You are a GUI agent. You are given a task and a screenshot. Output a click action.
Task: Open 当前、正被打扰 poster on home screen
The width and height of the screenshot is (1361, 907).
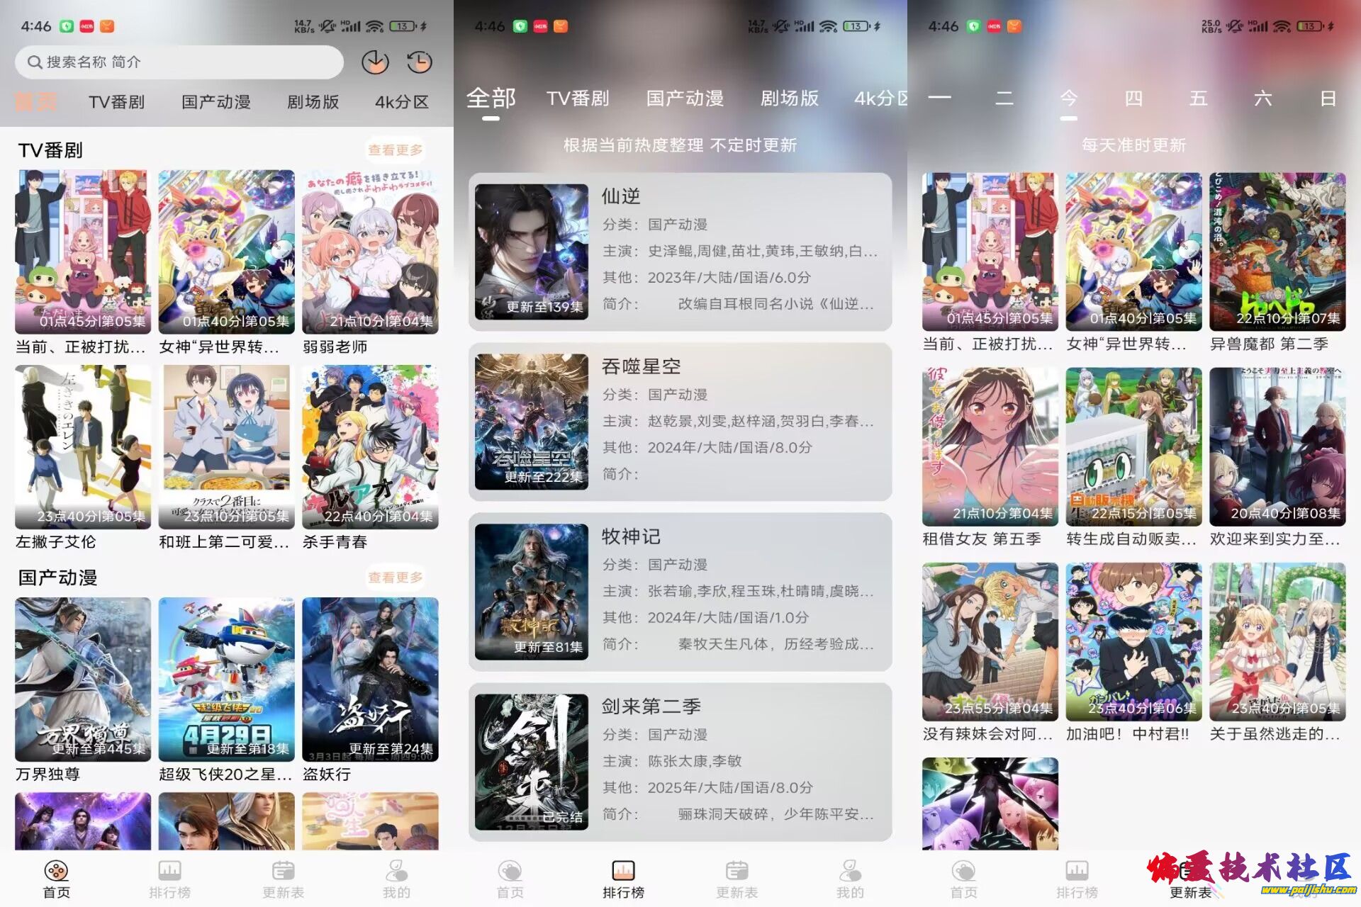(x=83, y=252)
